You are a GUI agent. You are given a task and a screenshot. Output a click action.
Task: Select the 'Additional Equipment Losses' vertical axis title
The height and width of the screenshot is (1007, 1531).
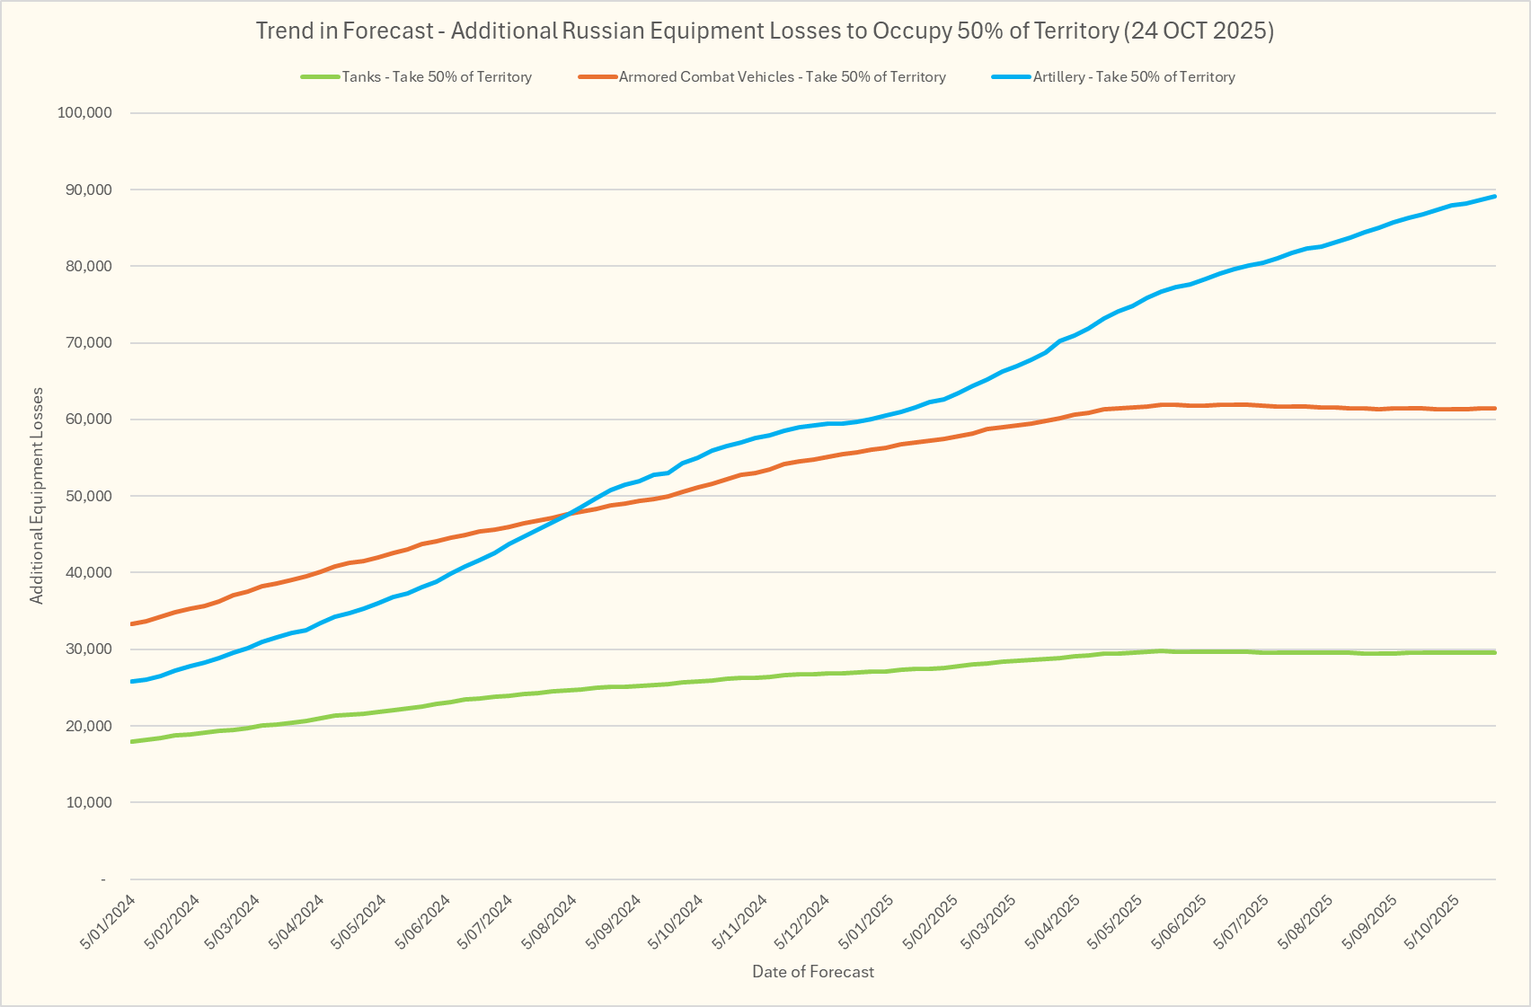(x=37, y=495)
